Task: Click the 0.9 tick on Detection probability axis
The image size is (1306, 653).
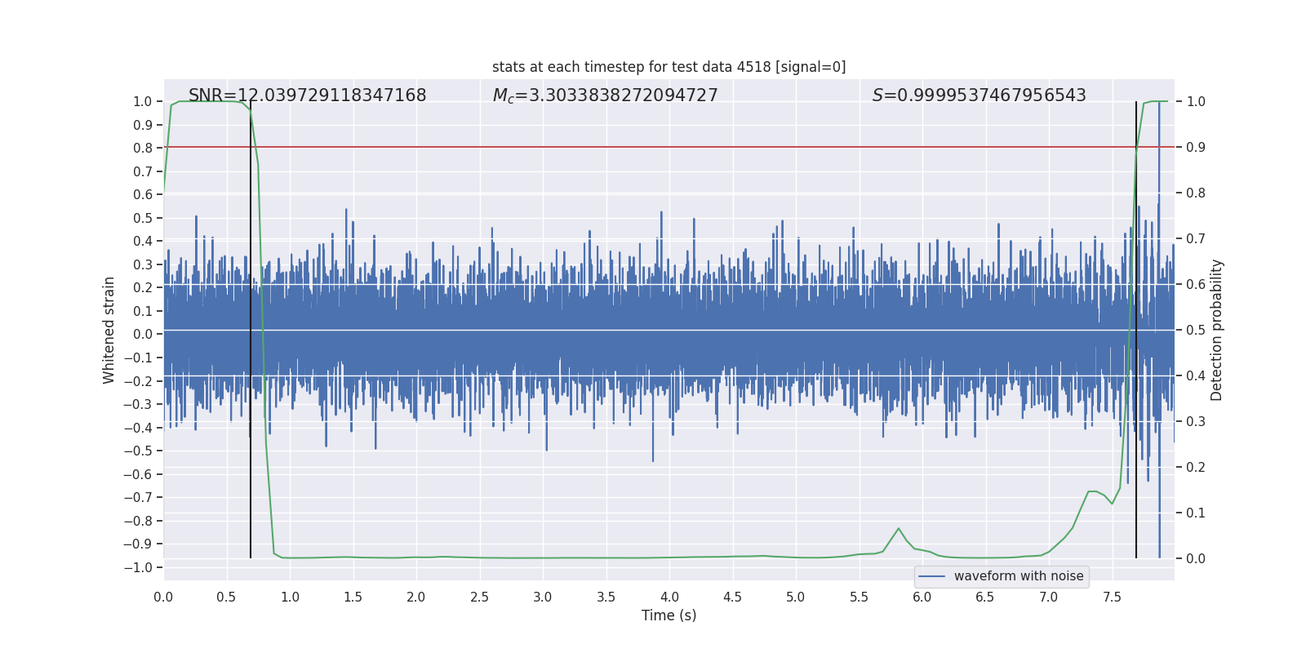Action: [x=1196, y=148]
